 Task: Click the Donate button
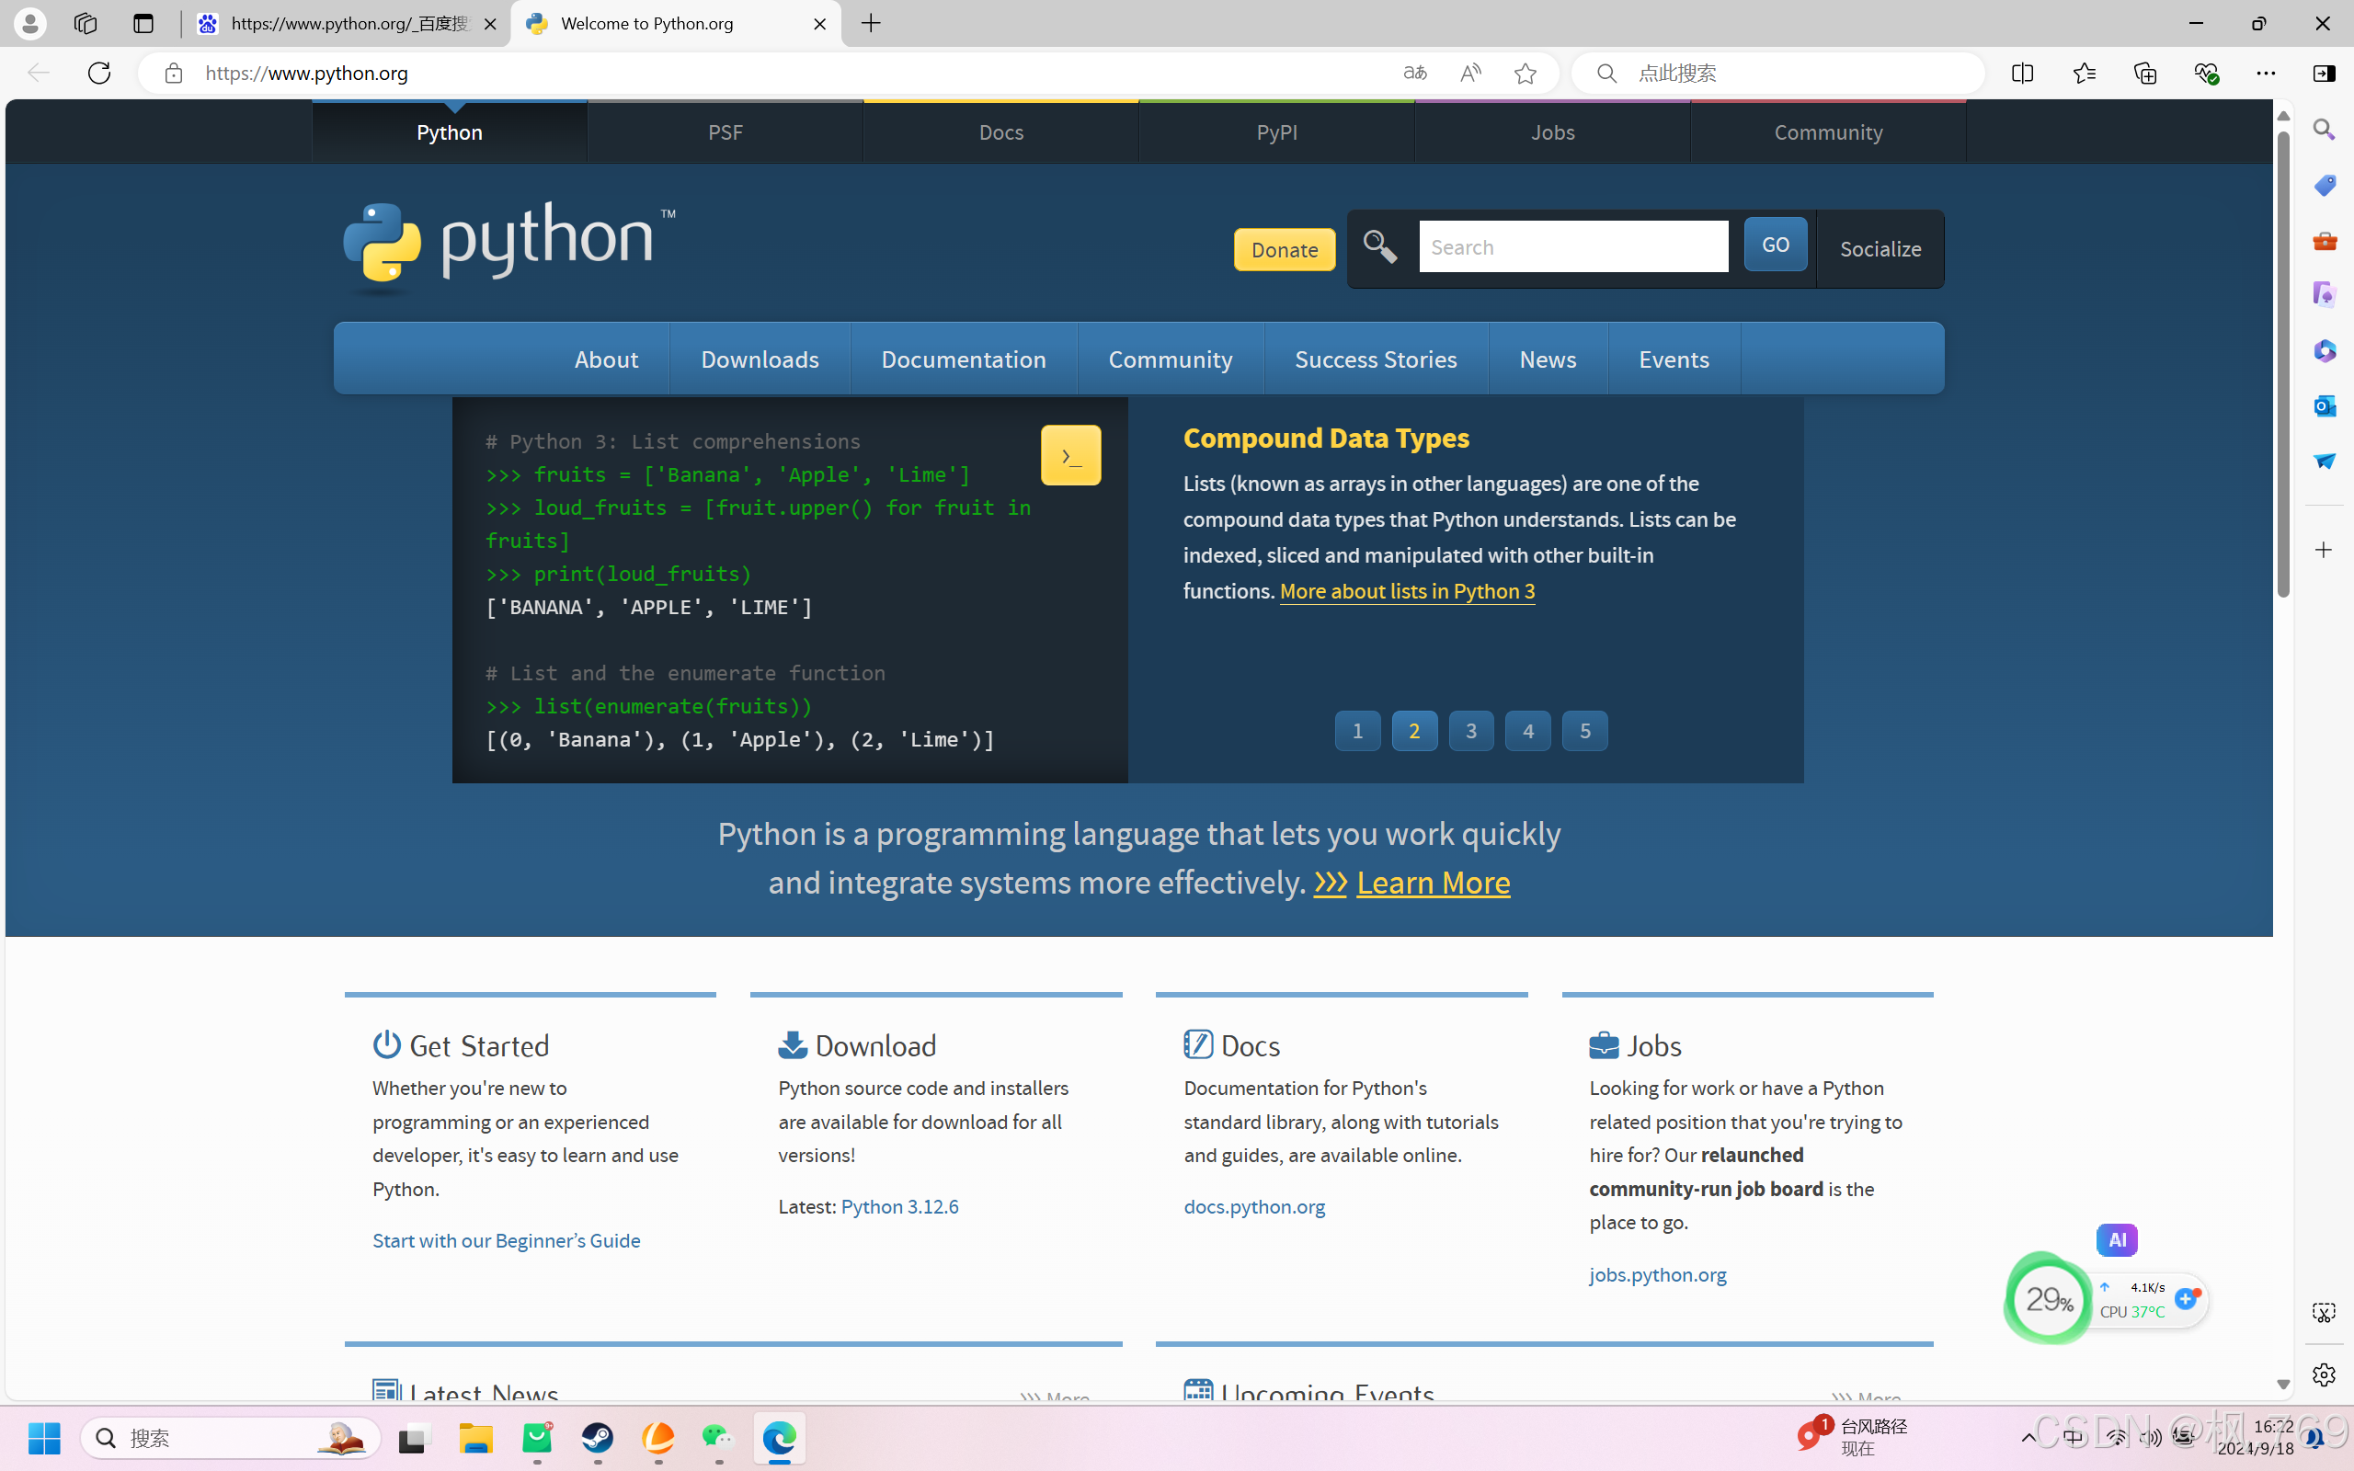(1284, 249)
